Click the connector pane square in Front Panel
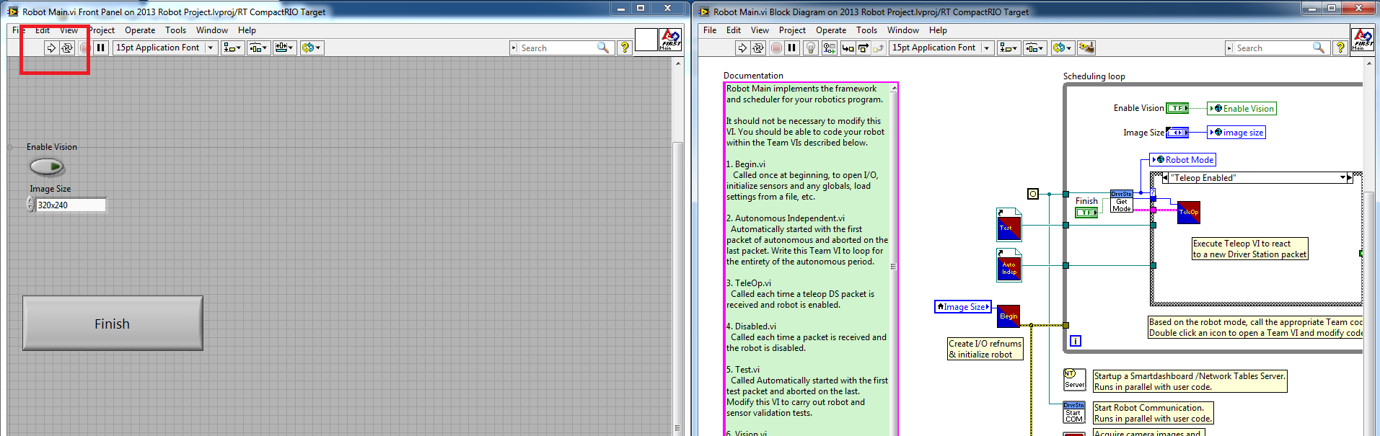This screenshot has width=1380, height=436. pyautogui.click(x=646, y=40)
